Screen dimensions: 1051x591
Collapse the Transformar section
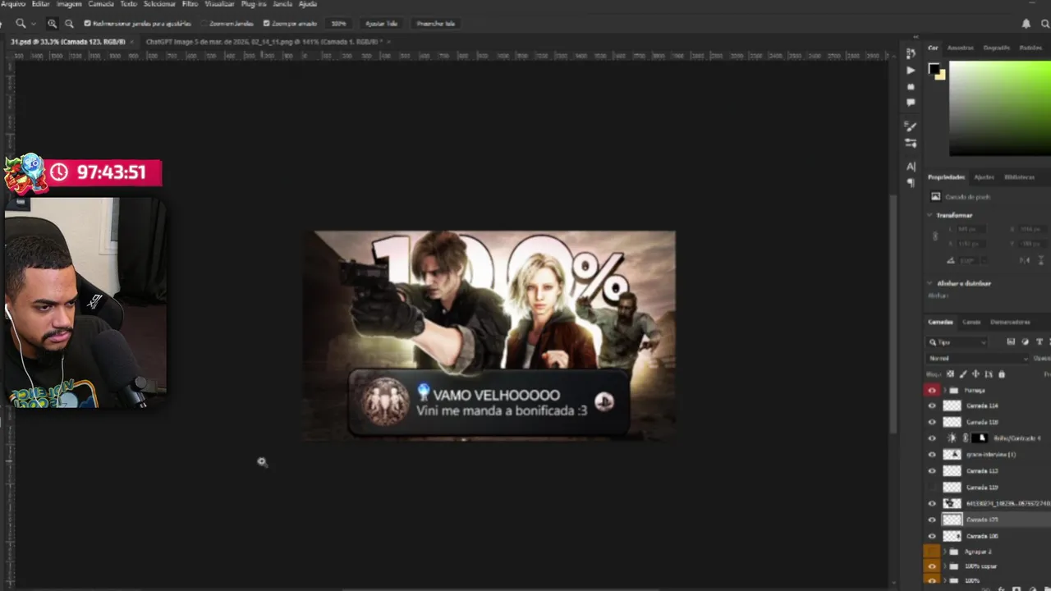click(x=929, y=215)
